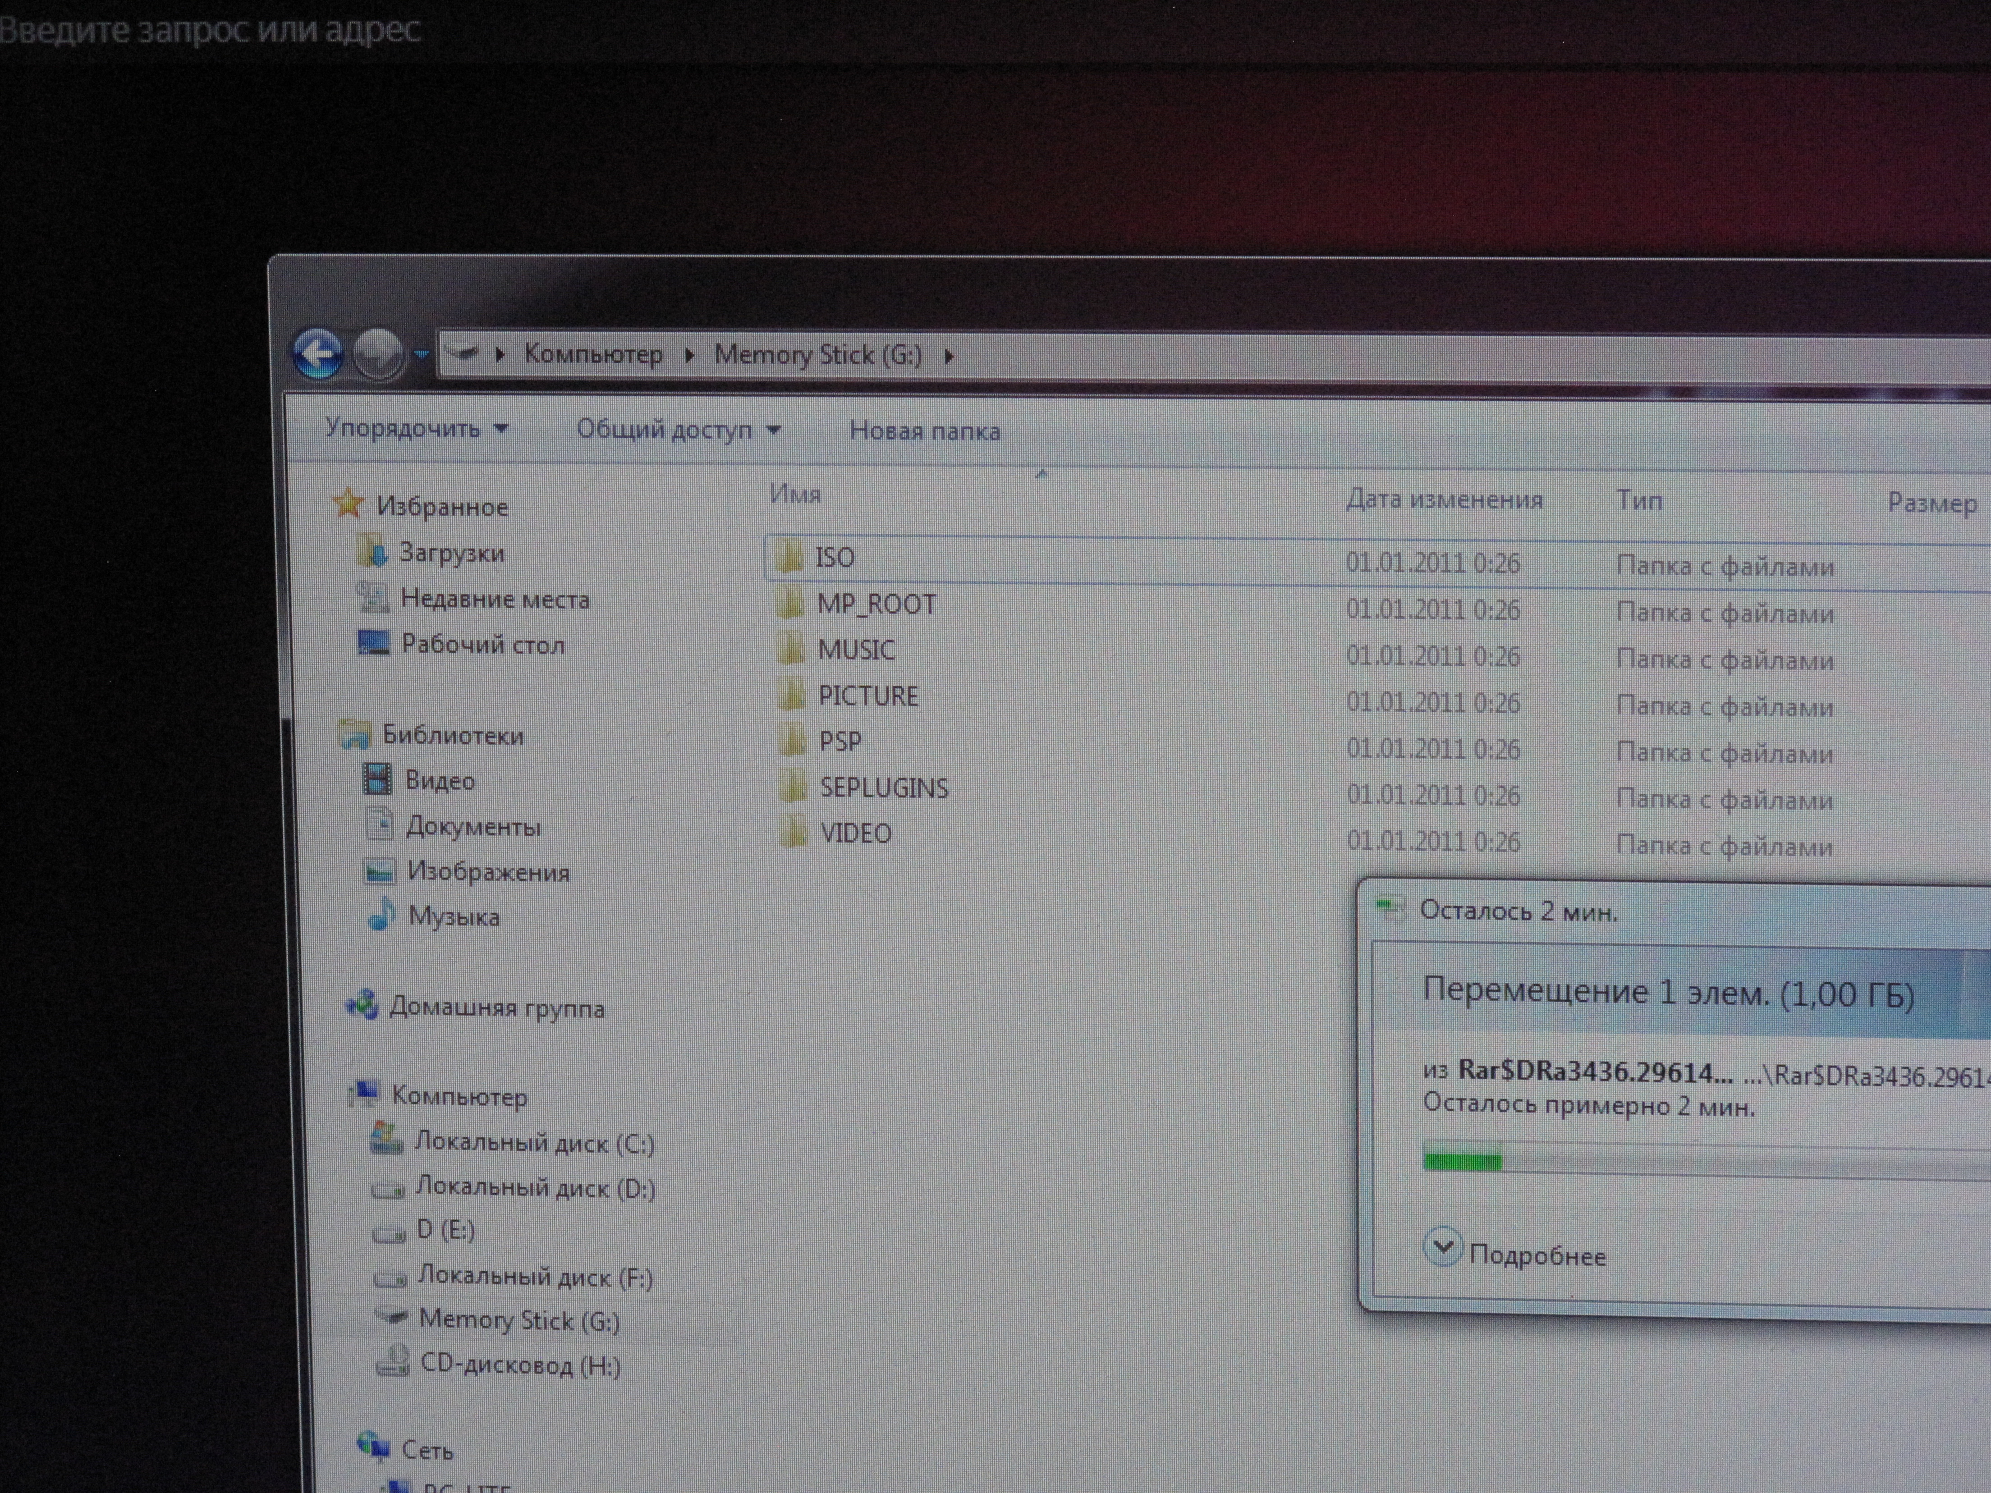The height and width of the screenshot is (1493, 1991).
Task: Open the ISO folder icon
Action: pyautogui.click(x=790, y=557)
